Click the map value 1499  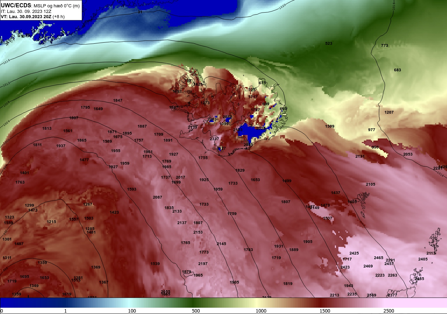click(x=287, y=181)
